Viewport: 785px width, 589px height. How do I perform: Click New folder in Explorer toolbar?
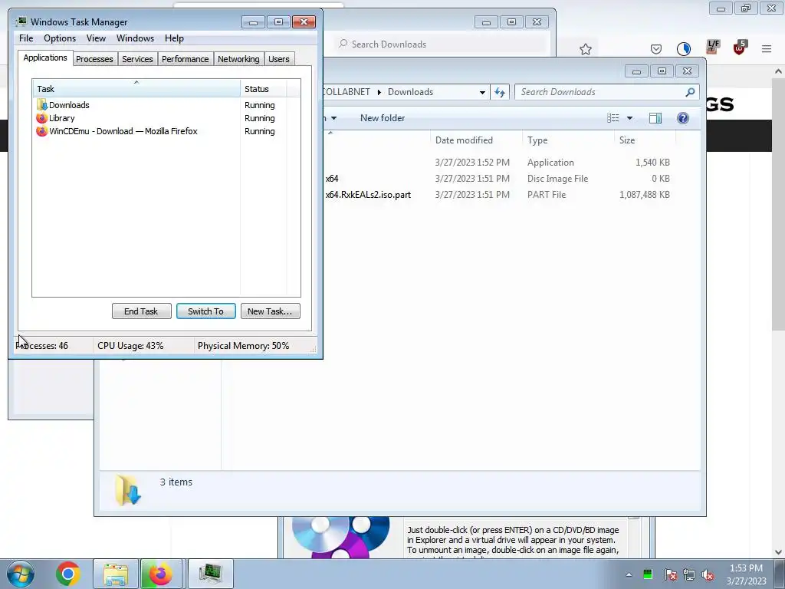[383, 118]
